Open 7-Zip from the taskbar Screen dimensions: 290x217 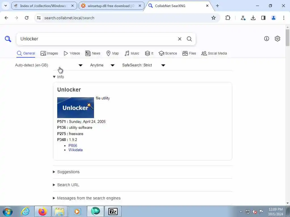113,211
